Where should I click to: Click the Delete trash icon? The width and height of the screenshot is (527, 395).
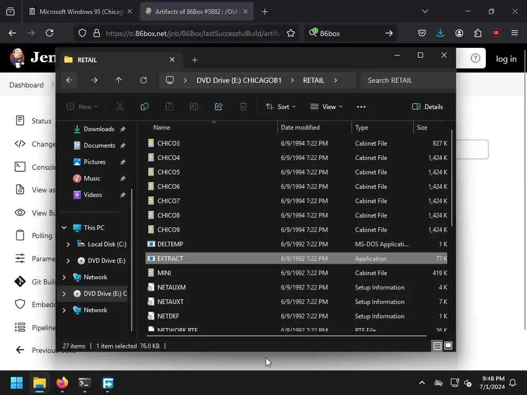(x=243, y=107)
